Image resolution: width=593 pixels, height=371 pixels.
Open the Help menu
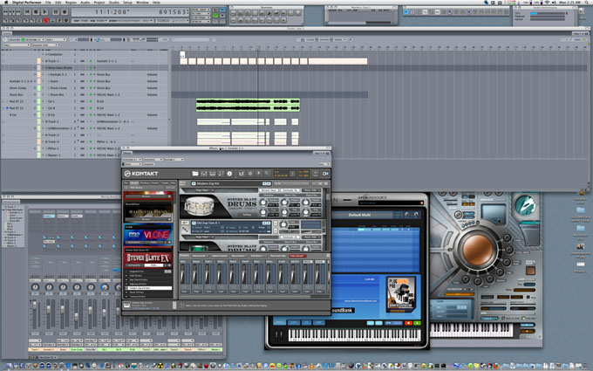(156, 3)
